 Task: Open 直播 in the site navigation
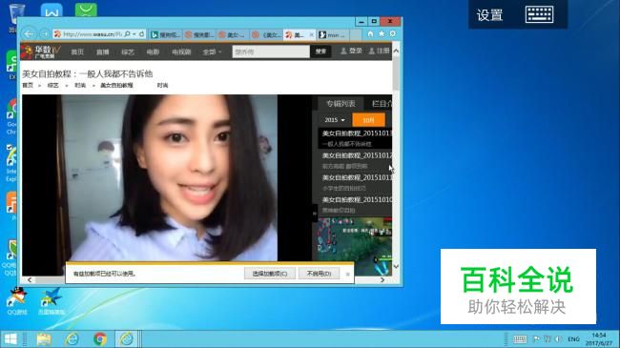(102, 51)
